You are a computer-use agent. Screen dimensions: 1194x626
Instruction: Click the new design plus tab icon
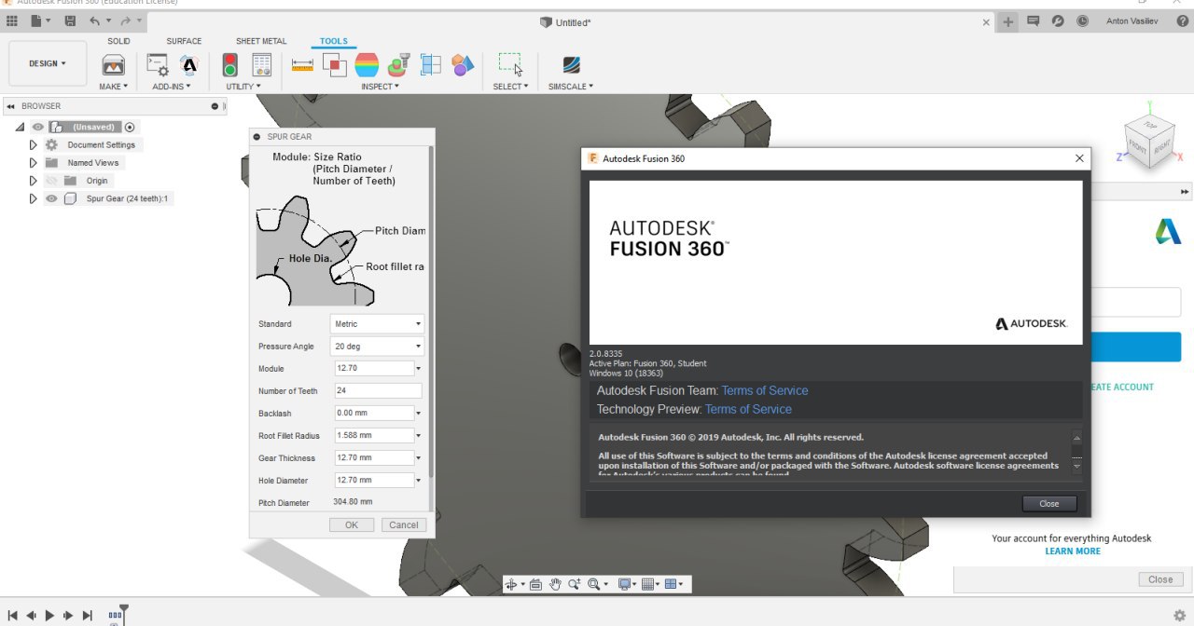coord(1008,21)
